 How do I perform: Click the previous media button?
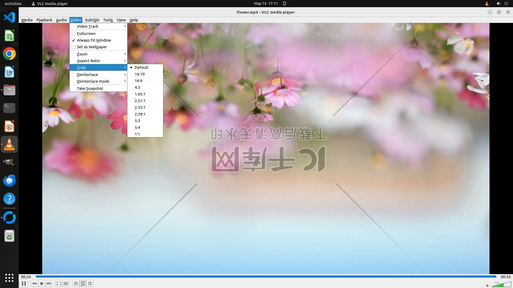click(x=34, y=283)
